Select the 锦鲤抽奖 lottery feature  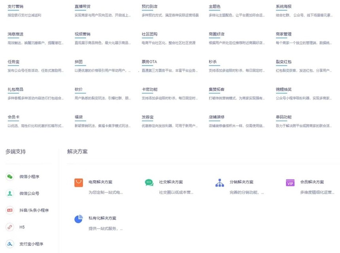point(283,89)
